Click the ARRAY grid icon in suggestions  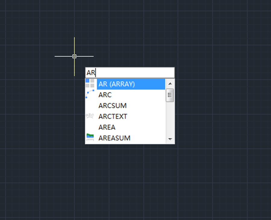(90, 83)
